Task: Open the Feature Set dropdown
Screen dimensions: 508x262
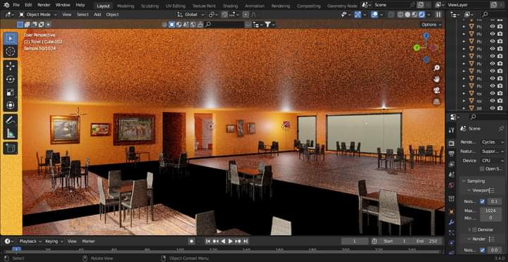Action: pos(492,151)
